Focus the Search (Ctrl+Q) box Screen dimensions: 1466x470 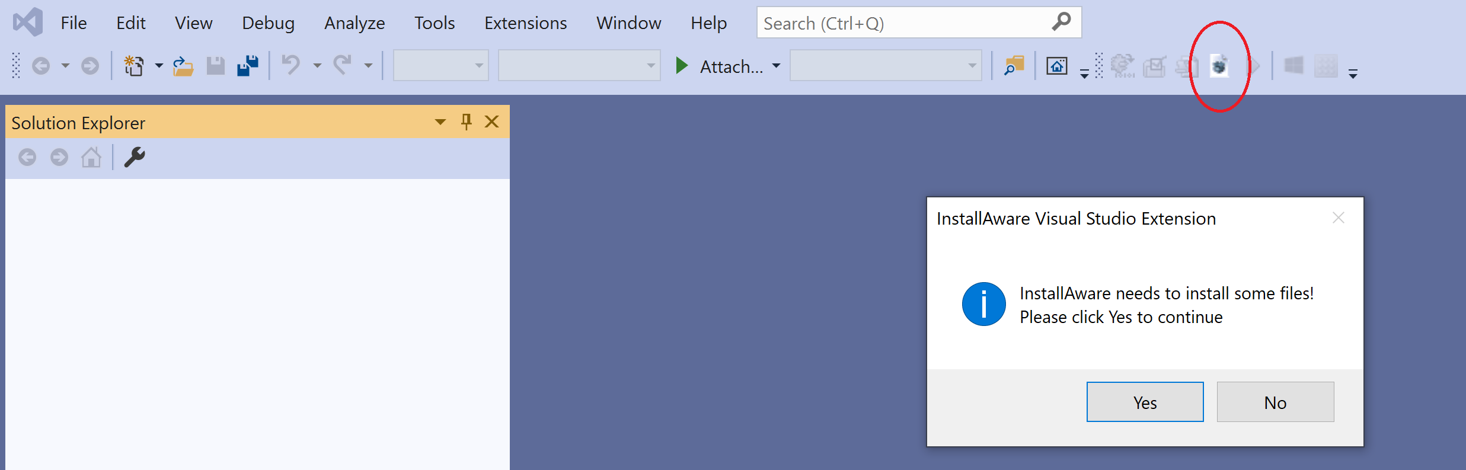(x=919, y=23)
